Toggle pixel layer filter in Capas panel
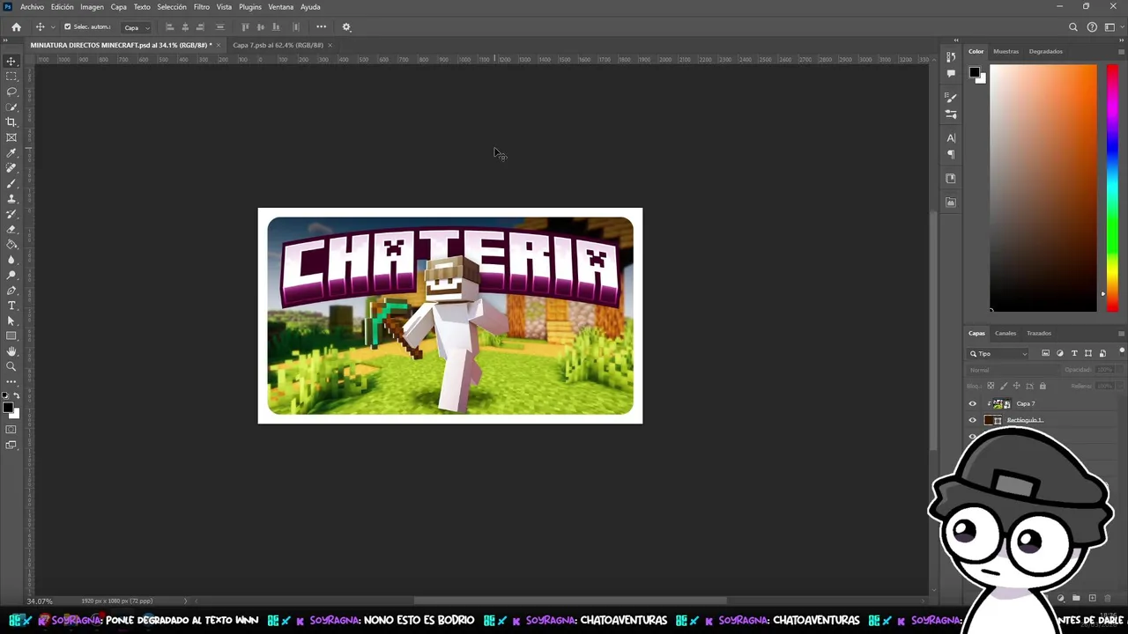The height and width of the screenshot is (634, 1128). click(x=1046, y=354)
